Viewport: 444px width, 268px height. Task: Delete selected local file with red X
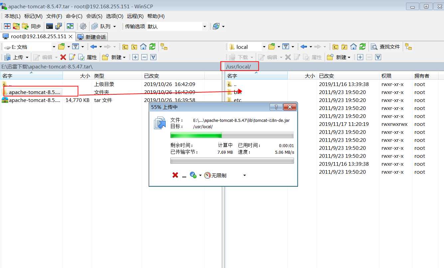tap(63, 57)
